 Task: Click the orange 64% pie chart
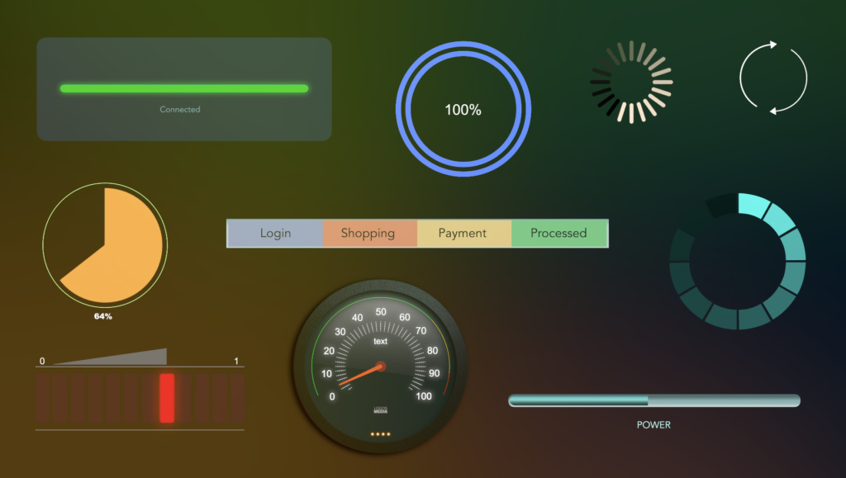(105, 245)
